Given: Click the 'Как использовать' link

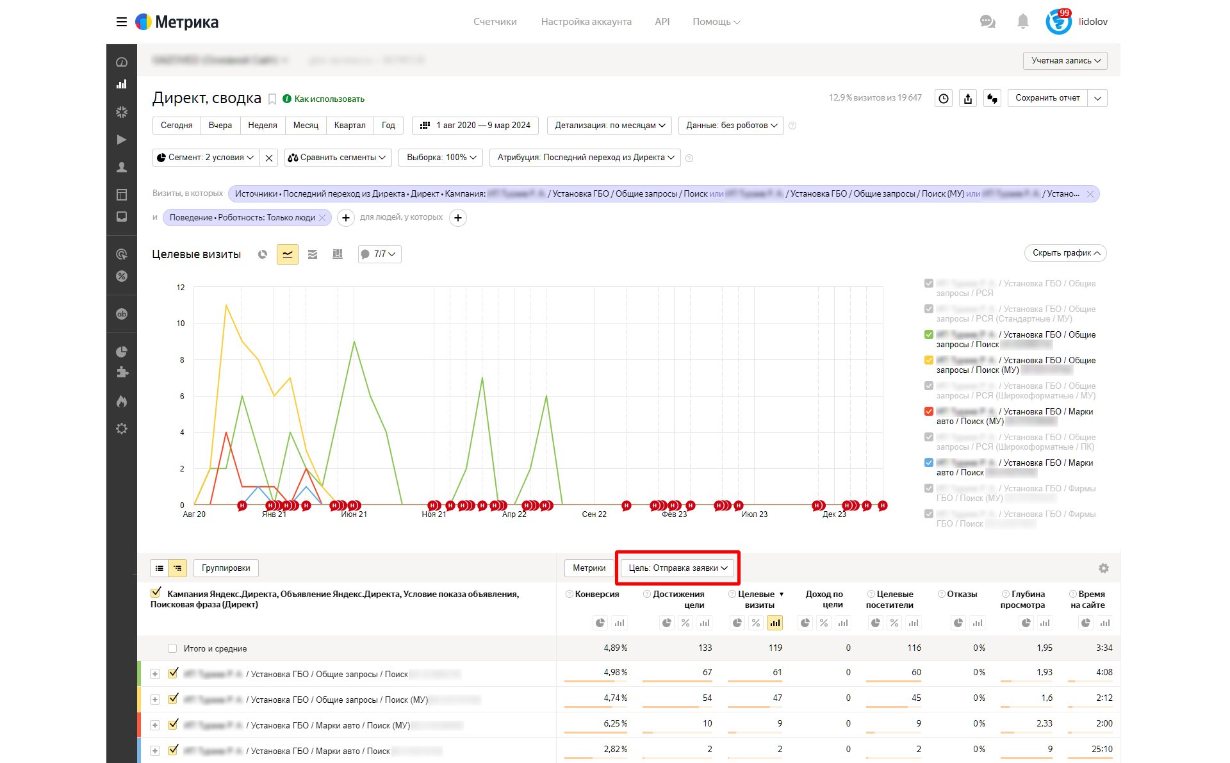Looking at the screenshot, I should point(329,99).
